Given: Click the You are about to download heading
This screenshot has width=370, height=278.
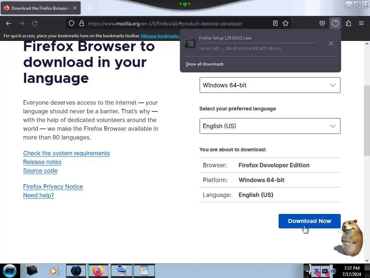Looking at the screenshot, I should (x=233, y=149).
